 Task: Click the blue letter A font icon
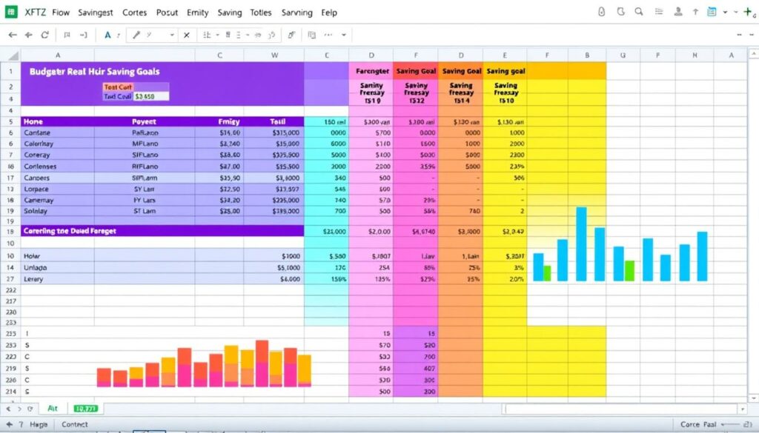tap(107, 35)
